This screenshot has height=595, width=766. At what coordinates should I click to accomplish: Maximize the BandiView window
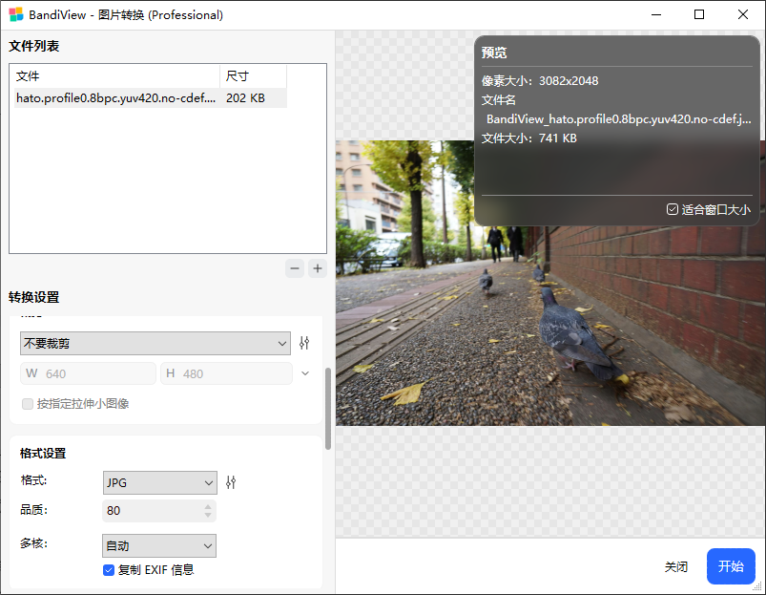click(699, 14)
